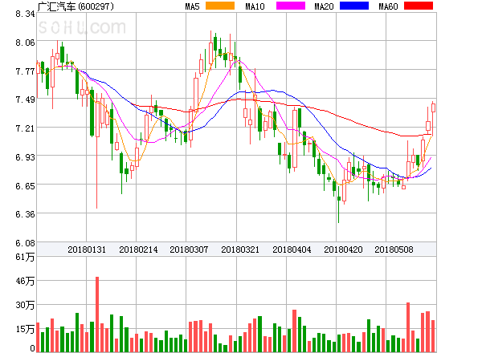Click the 20180307 date label
Screen dimensions: 482x353
click(x=189, y=250)
